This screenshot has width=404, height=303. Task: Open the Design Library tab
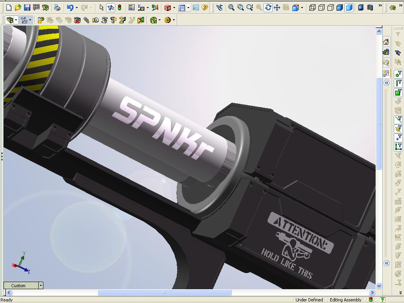[x=386, y=52]
